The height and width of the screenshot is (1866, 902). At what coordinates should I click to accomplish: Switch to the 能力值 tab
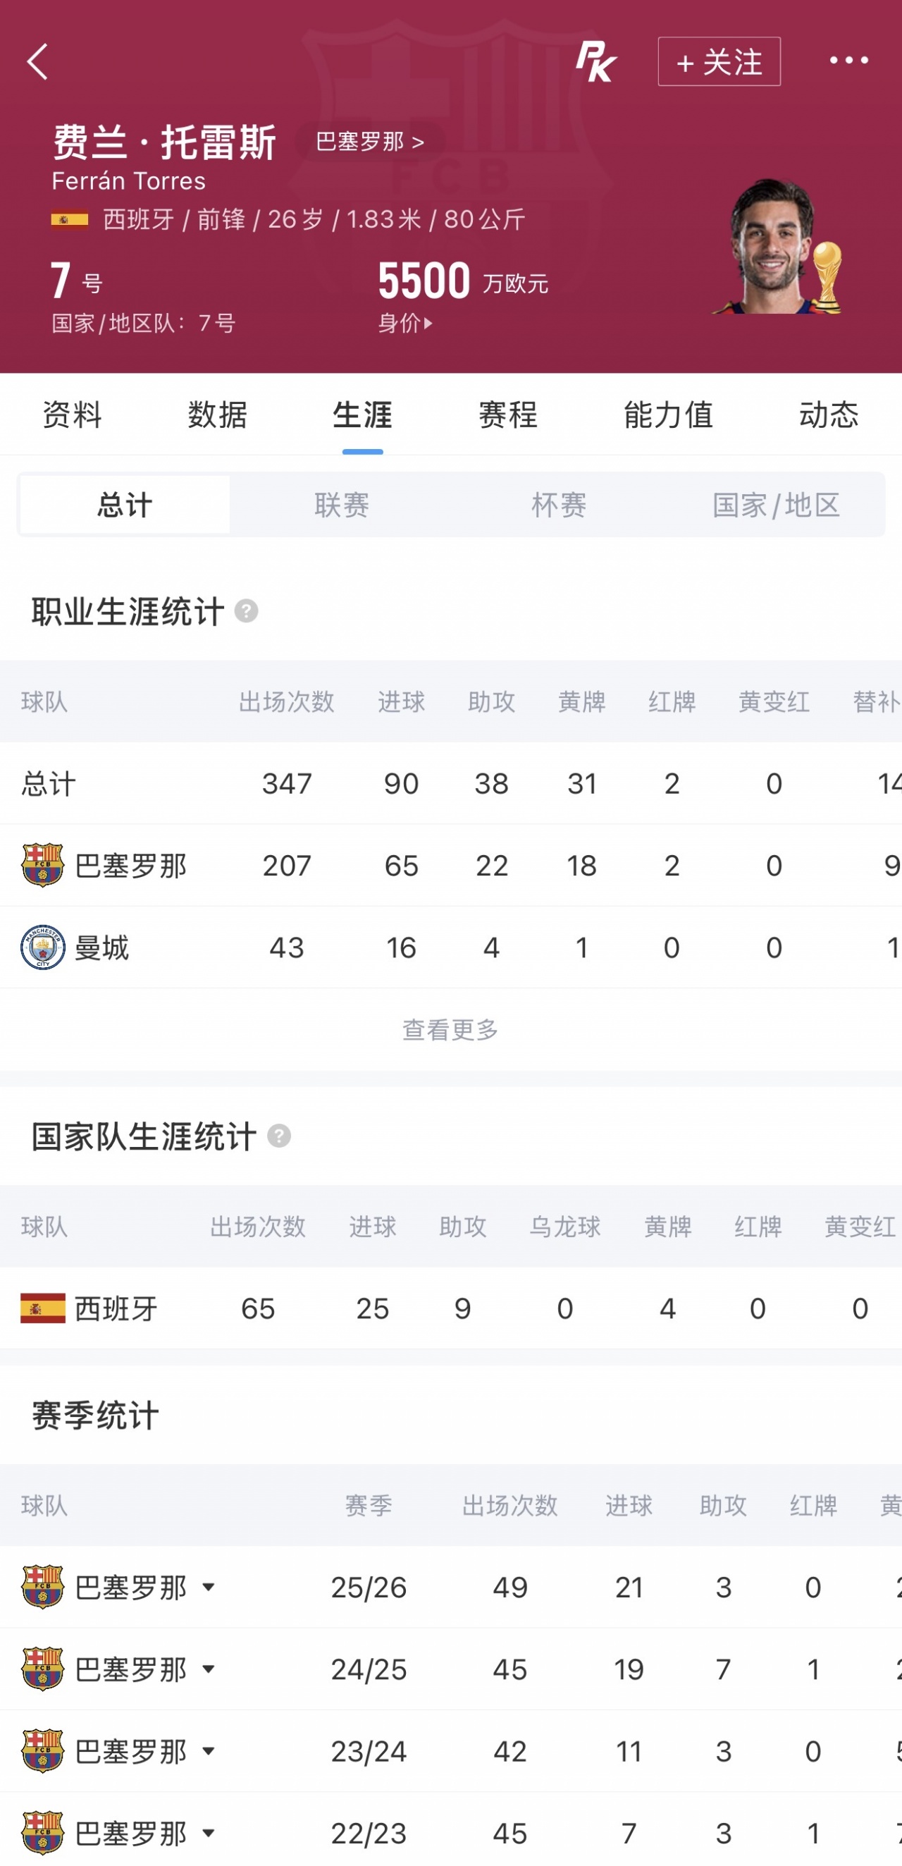click(x=668, y=415)
